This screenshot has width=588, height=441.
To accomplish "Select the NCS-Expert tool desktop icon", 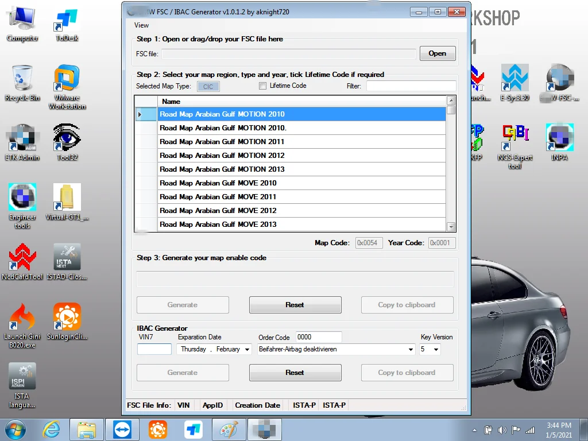I will coord(514,146).
